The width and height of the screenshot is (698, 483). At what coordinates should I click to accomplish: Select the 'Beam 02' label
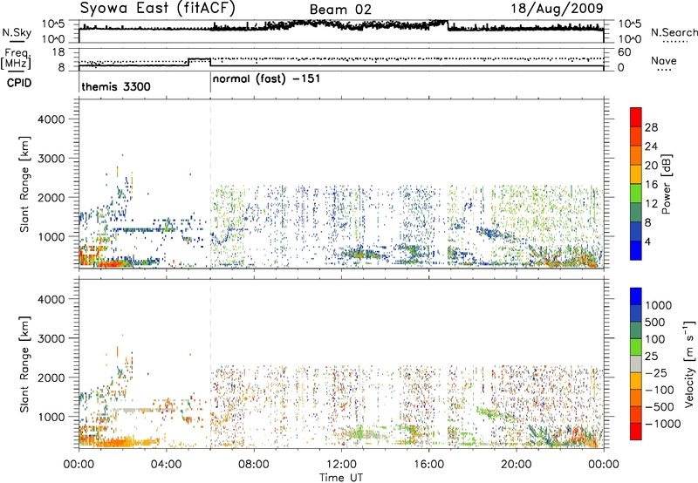tap(340, 10)
